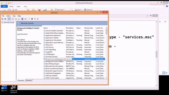Select the Application Information service
The height and width of the screenshot is (95, 169).
click(53, 40)
